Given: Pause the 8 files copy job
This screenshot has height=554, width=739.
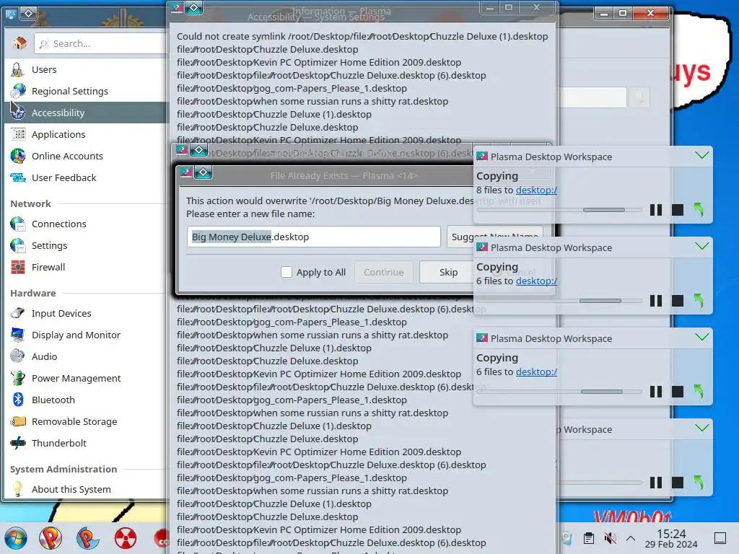Looking at the screenshot, I should pos(655,210).
